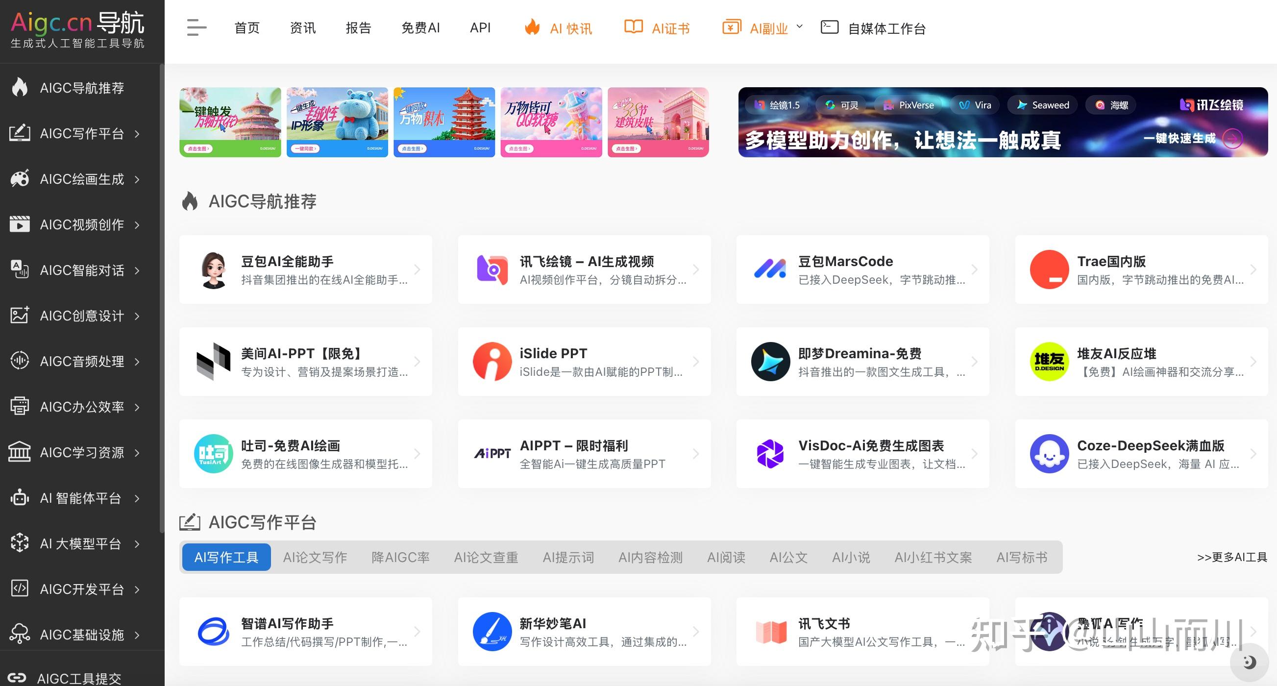Click the Coze ghost logo icon
1277x686 pixels.
coord(1049,454)
